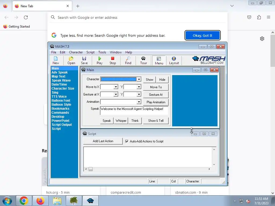The width and height of the screenshot is (275, 206).
Task: Click the Speak button below the text box
Action: (x=107, y=121)
